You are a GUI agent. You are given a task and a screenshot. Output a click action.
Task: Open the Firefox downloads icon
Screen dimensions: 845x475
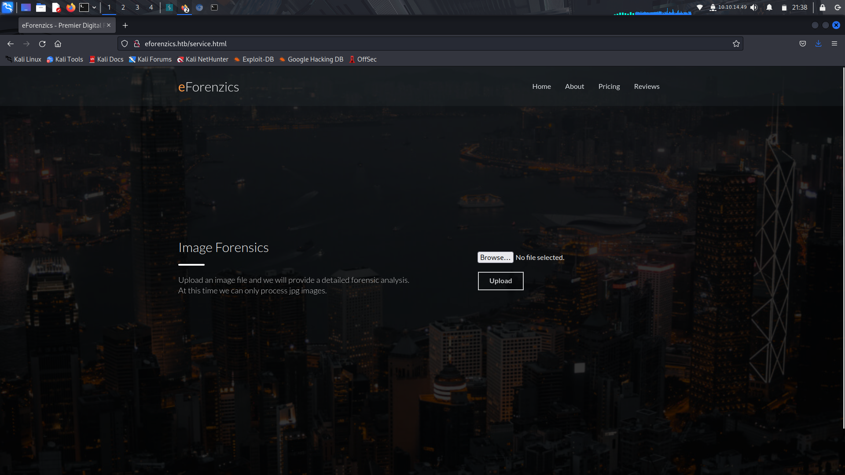click(818, 44)
